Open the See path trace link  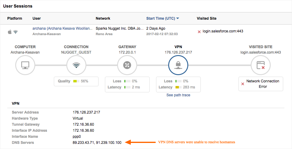click(178, 95)
